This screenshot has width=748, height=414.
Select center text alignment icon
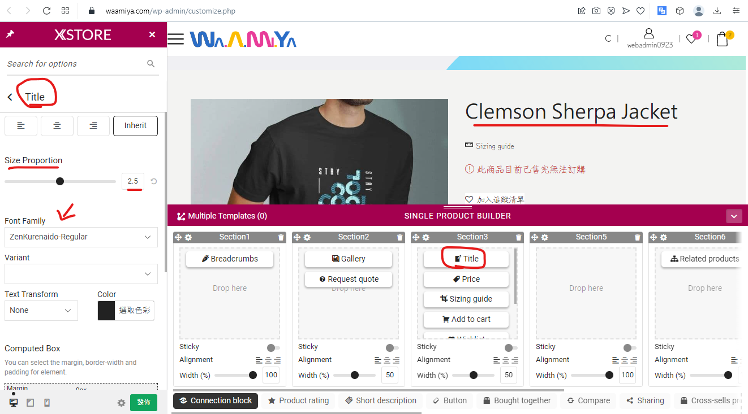[x=57, y=125]
